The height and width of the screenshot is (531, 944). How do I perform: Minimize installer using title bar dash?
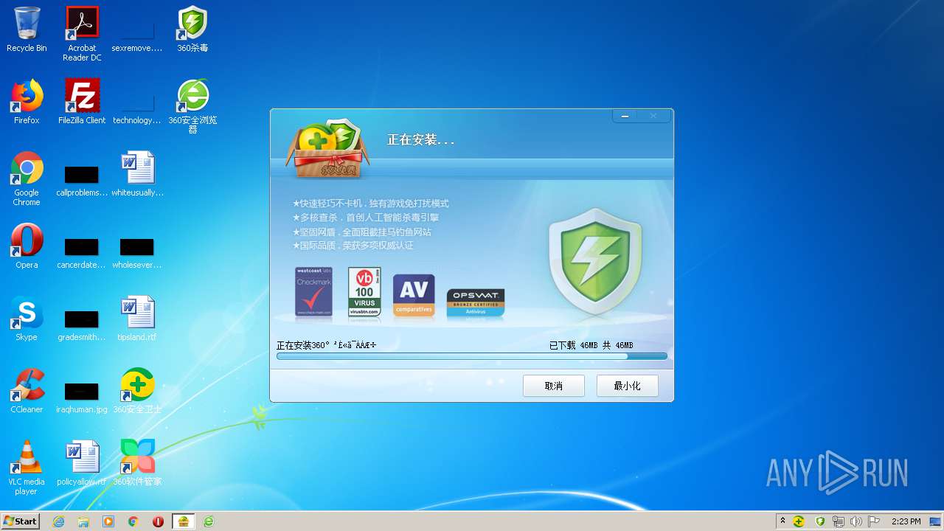tap(625, 116)
